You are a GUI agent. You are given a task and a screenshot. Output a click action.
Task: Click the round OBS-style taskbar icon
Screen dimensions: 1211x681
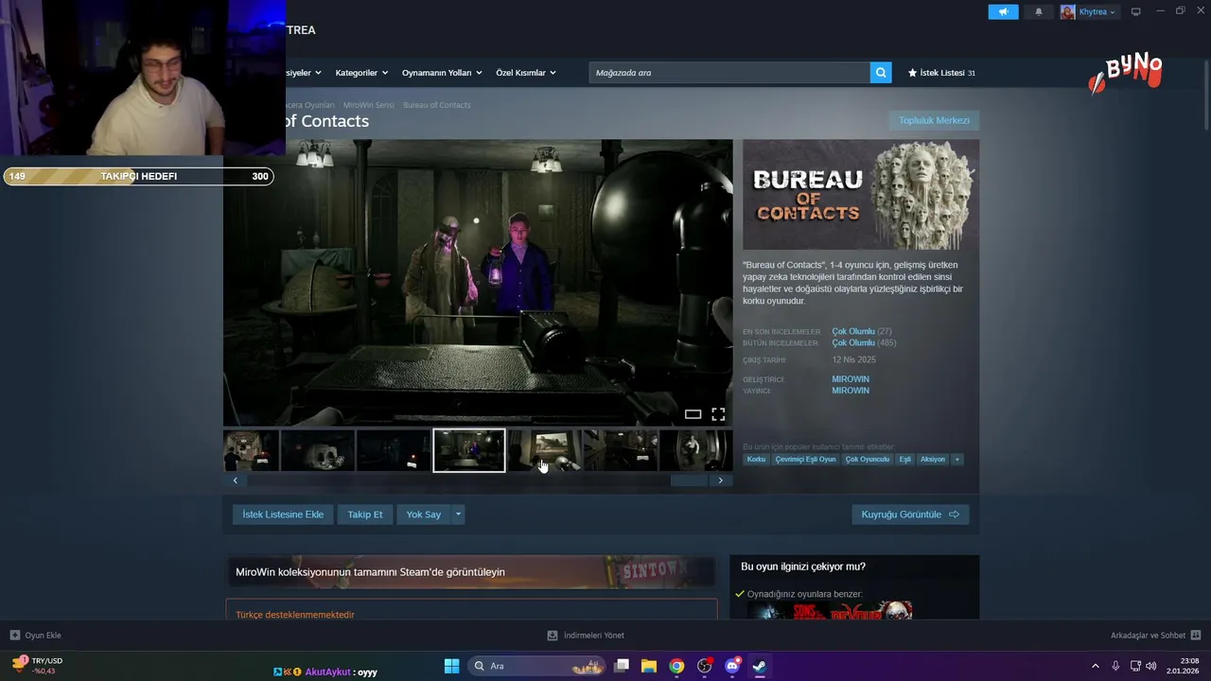coord(705,666)
